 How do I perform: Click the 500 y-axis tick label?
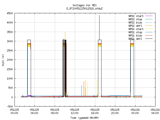click(11, 88)
